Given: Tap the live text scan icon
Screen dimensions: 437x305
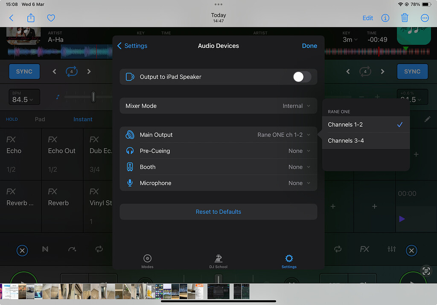Looking at the screenshot, I should click(x=425, y=271).
